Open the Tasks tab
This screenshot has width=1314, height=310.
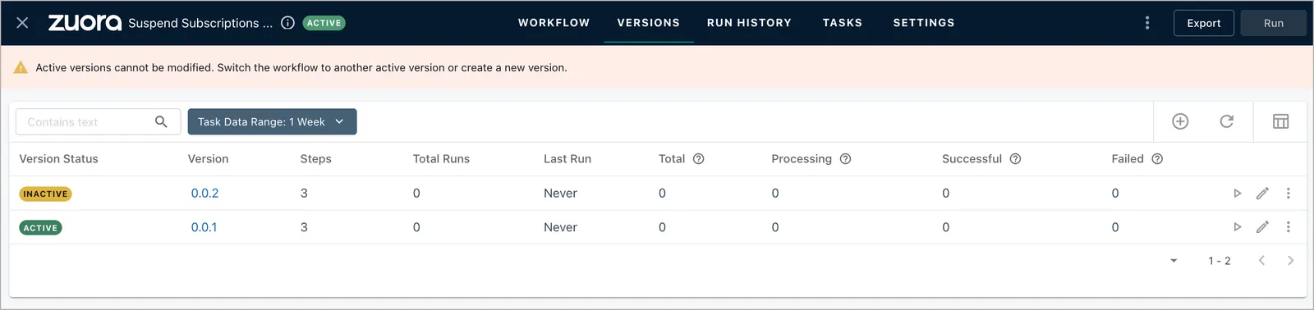[x=843, y=23]
